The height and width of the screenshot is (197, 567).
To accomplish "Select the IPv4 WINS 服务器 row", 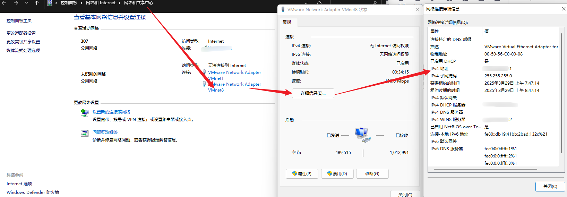I will tap(493, 120).
